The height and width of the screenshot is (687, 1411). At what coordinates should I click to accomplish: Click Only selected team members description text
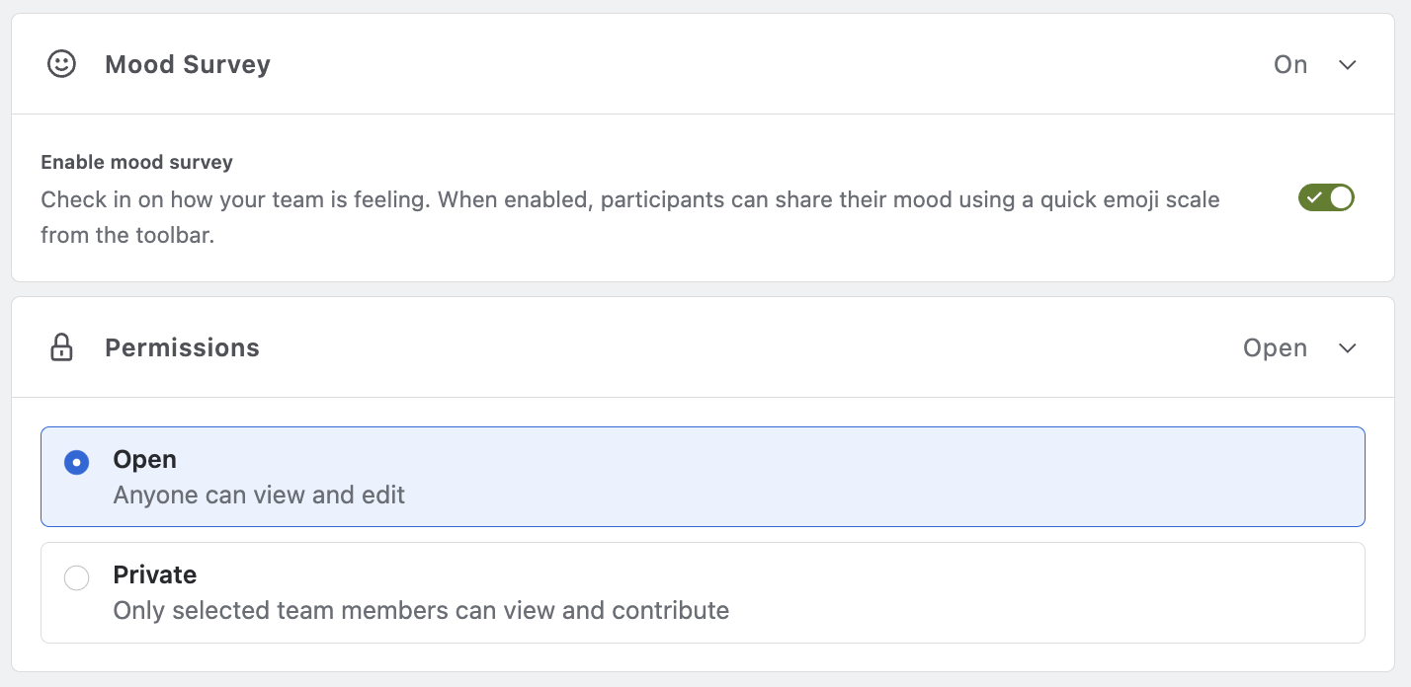coord(421,610)
